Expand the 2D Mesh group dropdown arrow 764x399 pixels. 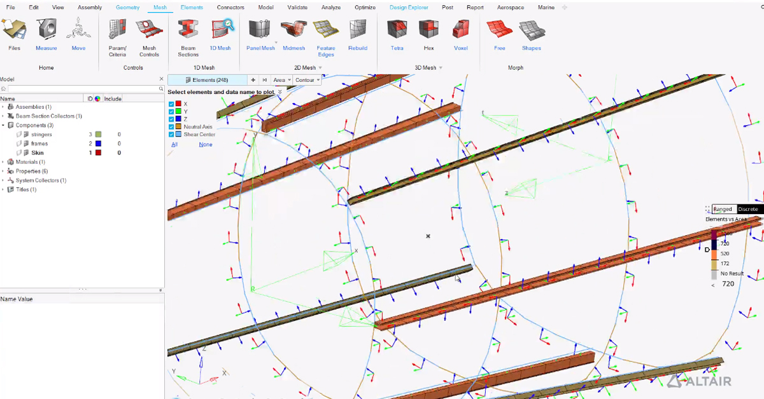(x=320, y=68)
